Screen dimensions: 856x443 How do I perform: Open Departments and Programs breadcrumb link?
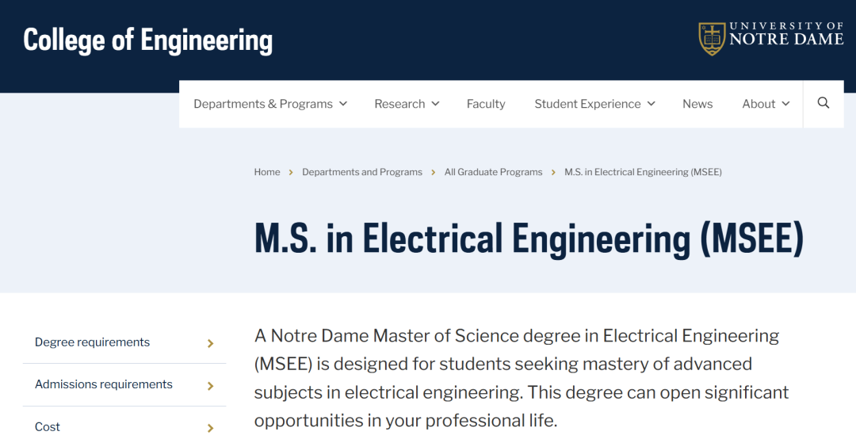362,172
